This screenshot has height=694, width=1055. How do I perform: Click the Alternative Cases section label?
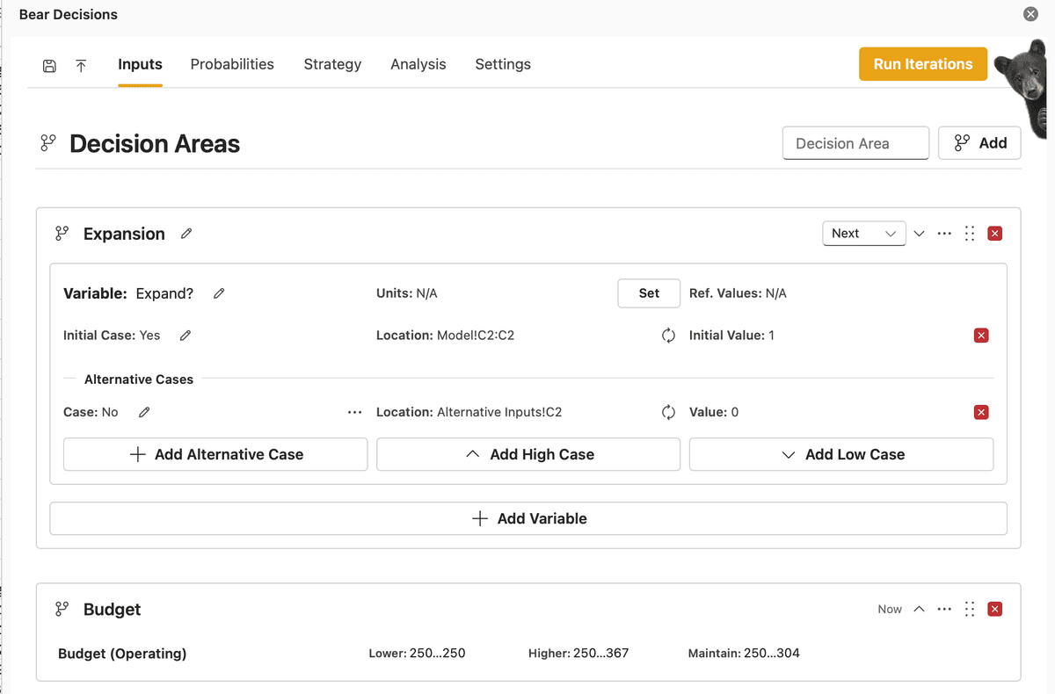tap(139, 380)
